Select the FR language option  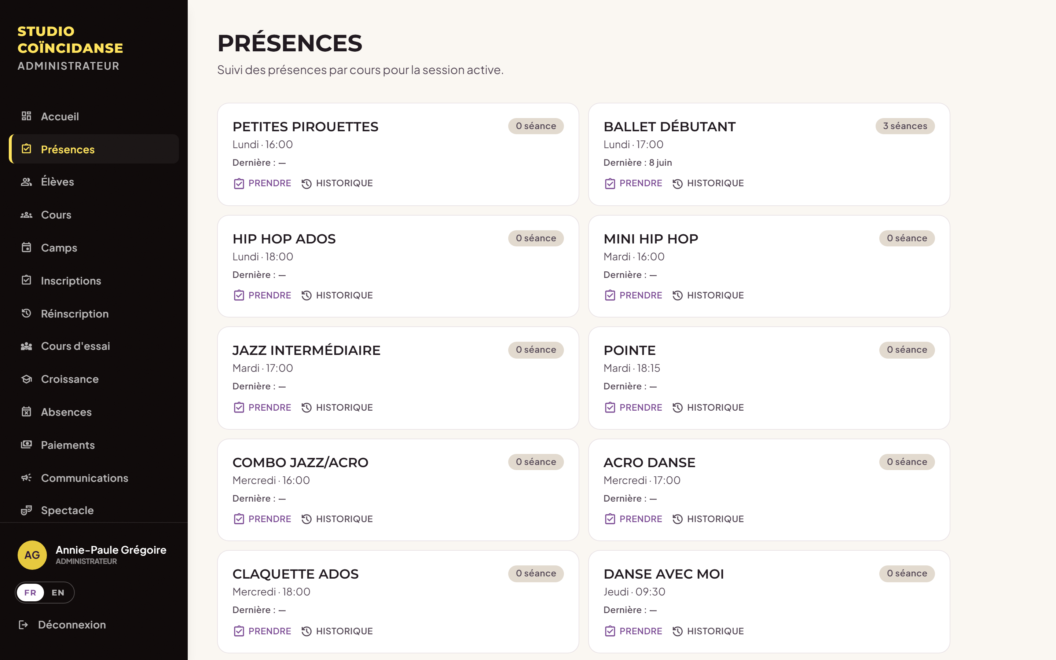pyautogui.click(x=30, y=592)
